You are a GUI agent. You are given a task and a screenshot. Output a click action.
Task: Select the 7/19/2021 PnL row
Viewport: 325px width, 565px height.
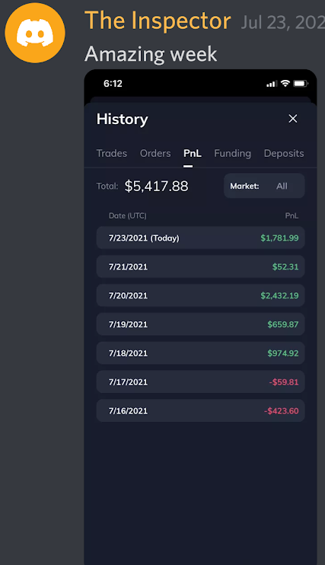[x=200, y=324]
